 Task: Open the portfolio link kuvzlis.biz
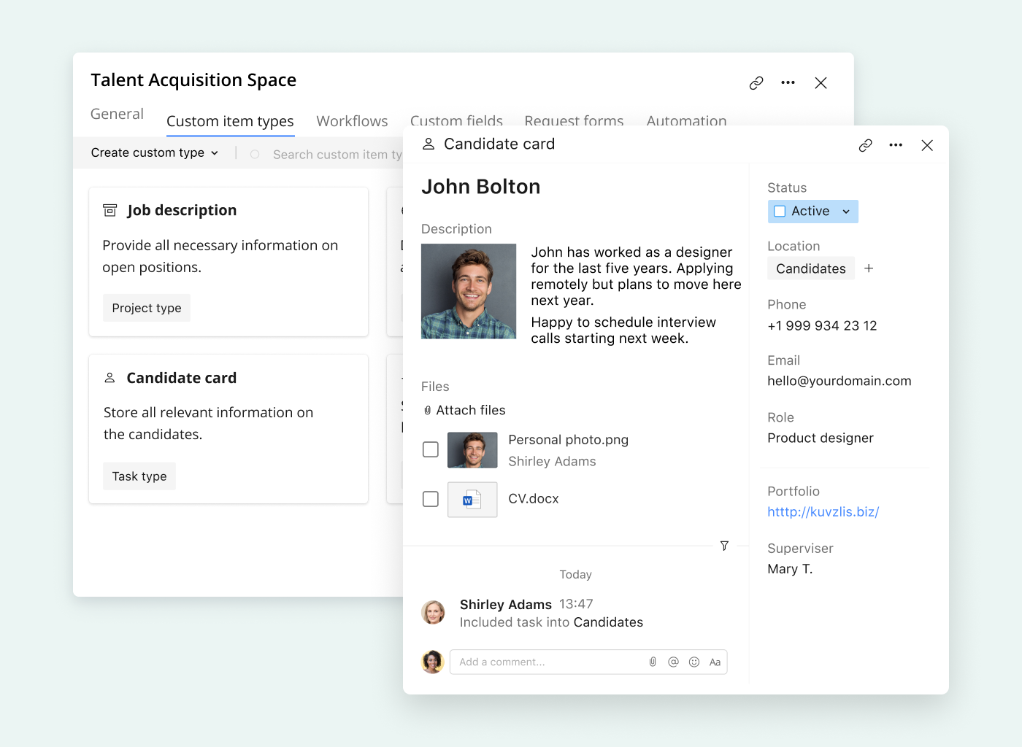[x=823, y=512]
